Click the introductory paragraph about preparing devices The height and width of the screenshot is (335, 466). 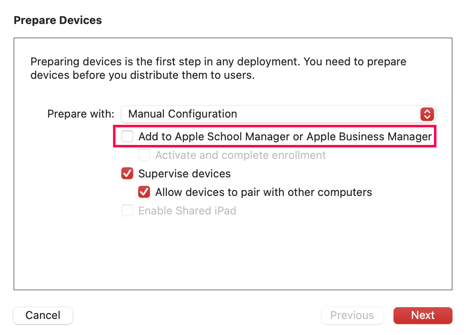pos(218,69)
